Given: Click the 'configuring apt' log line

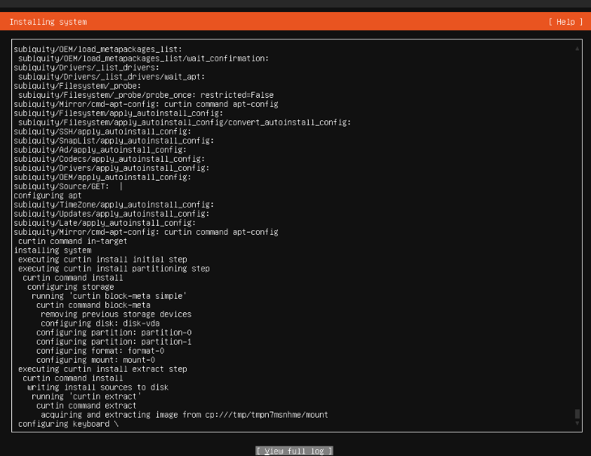Looking at the screenshot, I should [47, 196].
